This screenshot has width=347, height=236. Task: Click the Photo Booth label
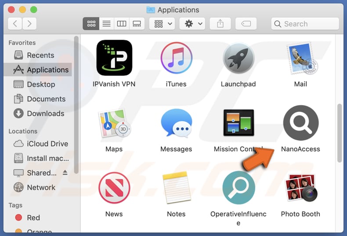[300, 214]
